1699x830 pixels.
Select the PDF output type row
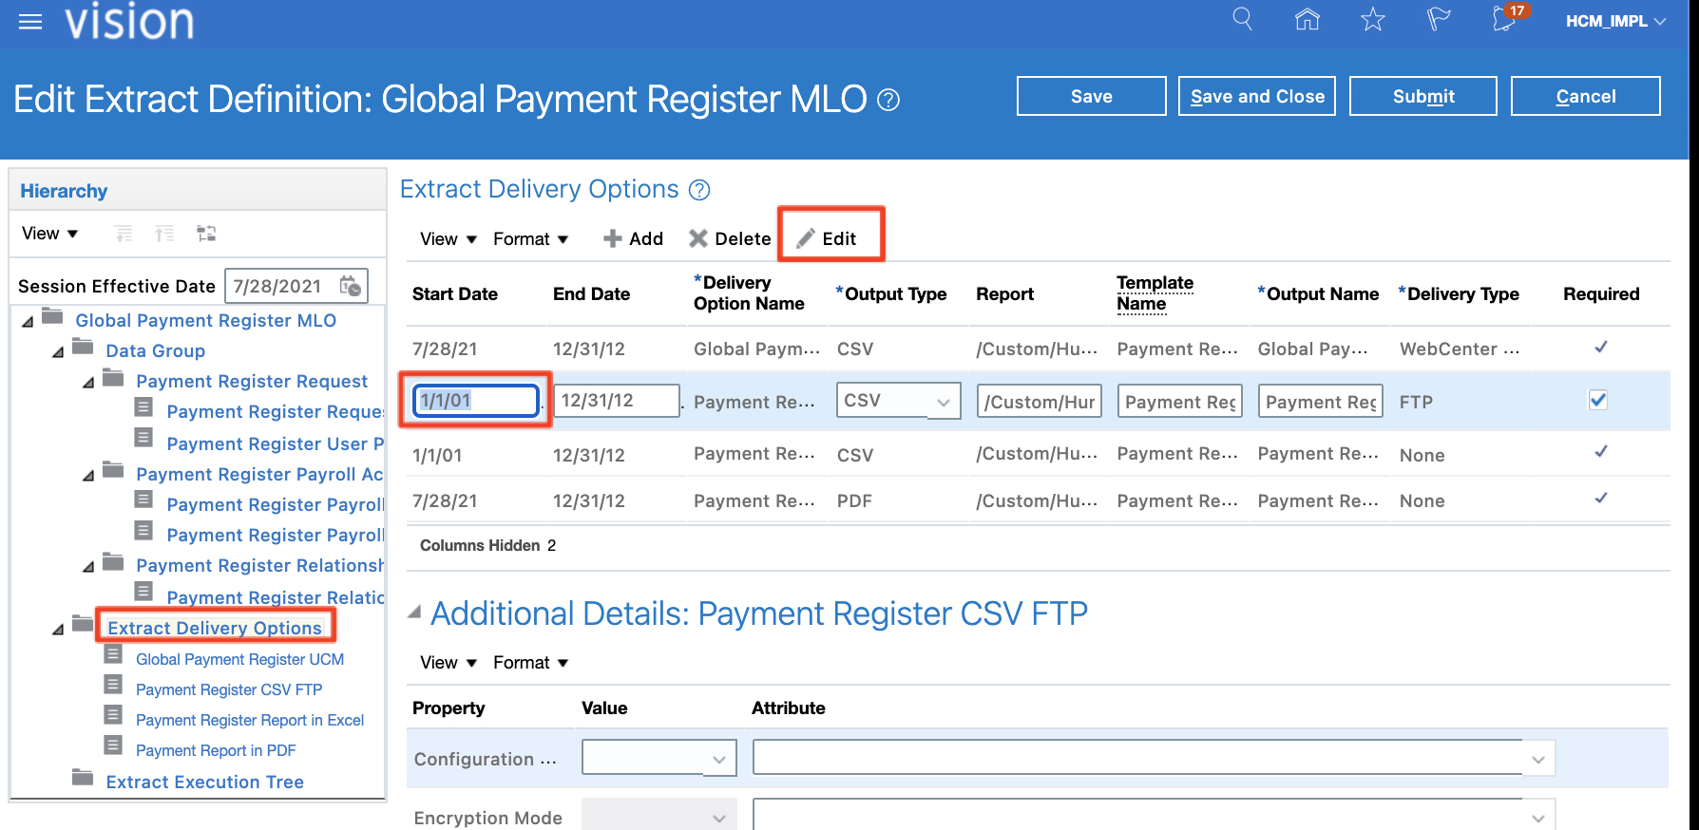[x=1038, y=500]
